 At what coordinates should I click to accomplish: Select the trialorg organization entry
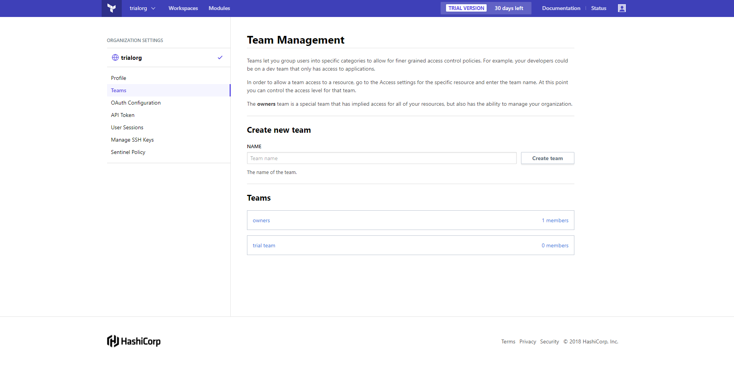coord(169,57)
